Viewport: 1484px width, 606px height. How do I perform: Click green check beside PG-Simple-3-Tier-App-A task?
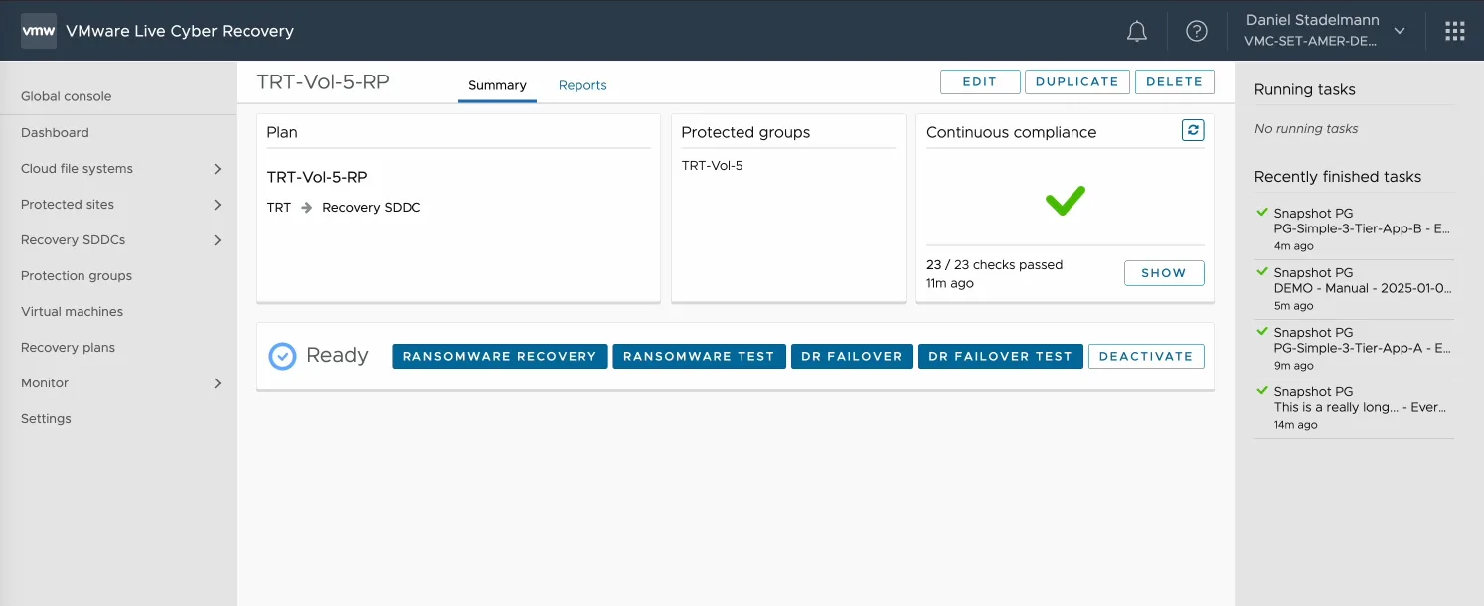1262,332
